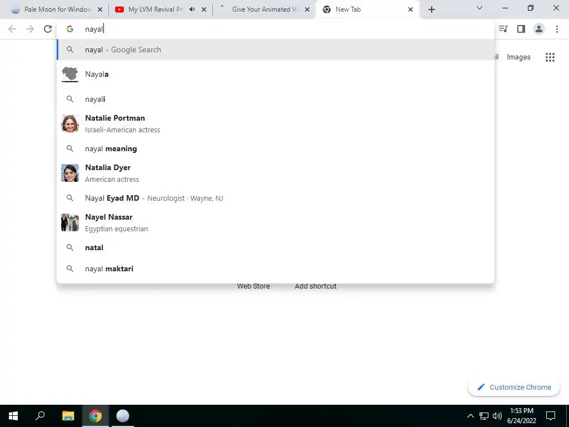
Task: Close the My LVM Revival tab
Action: point(204,10)
